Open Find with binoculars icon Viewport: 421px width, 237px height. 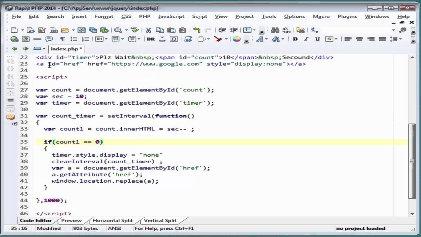[x=275, y=30]
